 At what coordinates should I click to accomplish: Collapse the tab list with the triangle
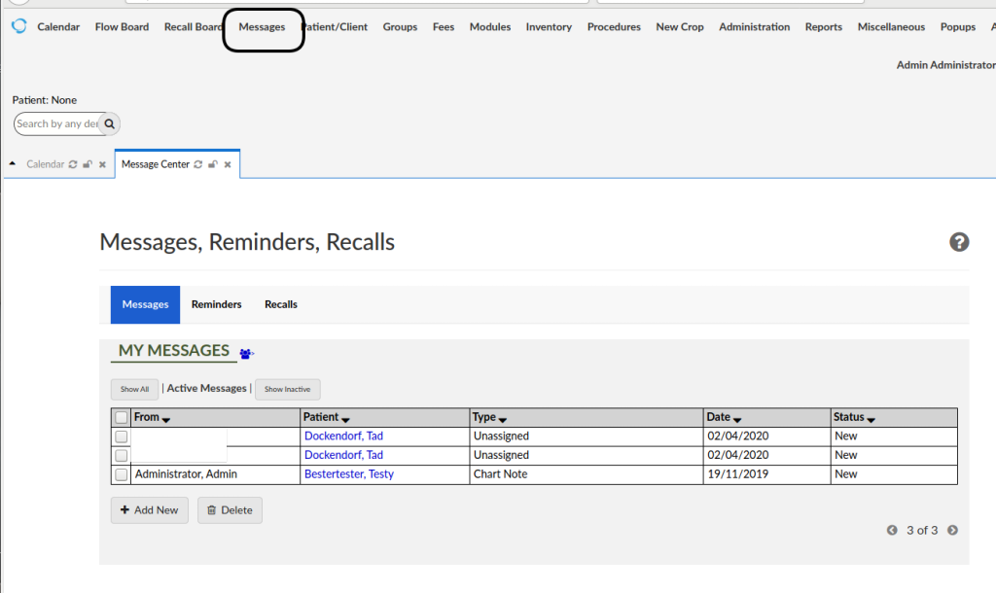coord(13,163)
